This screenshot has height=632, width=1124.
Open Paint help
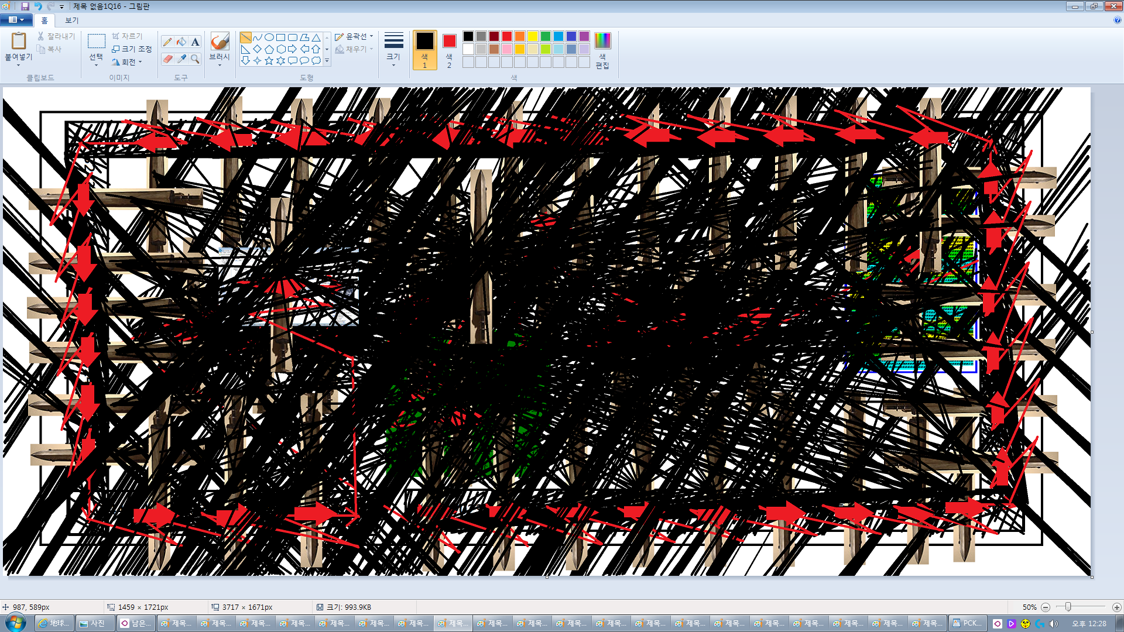click(x=1117, y=20)
